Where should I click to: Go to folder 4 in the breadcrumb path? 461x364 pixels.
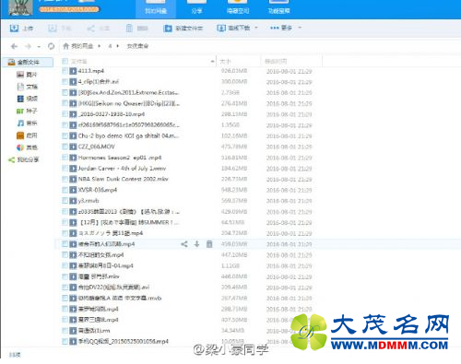pyautogui.click(x=110, y=46)
